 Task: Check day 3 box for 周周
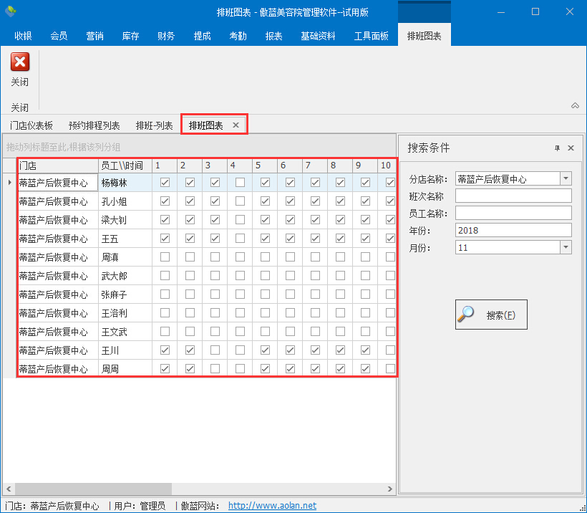click(x=215, y=369)
